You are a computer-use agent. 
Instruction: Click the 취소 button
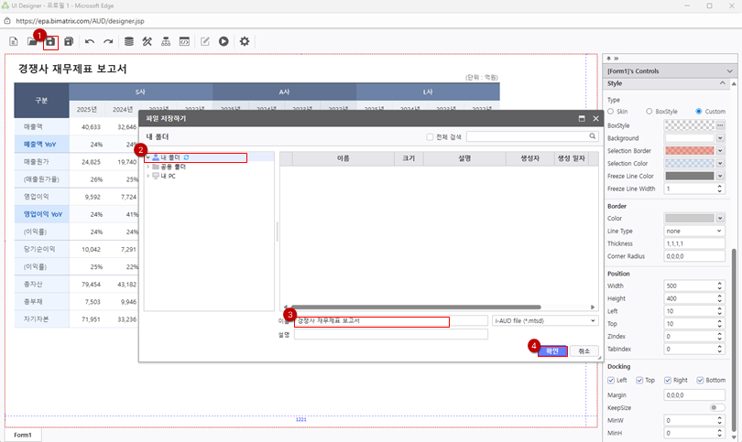click(584, 350)
